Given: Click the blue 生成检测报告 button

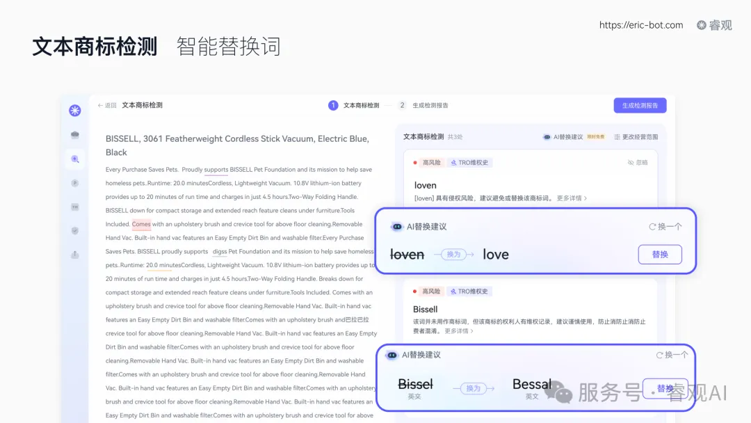Looking at the screenshot, I should pyautogui.click(x=640, y=105).
